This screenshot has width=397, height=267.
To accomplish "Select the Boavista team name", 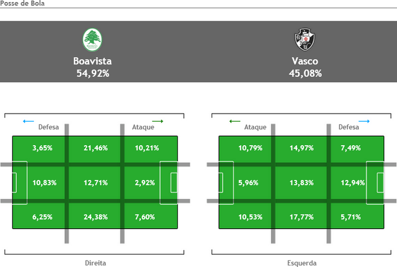I will [93, 61].
